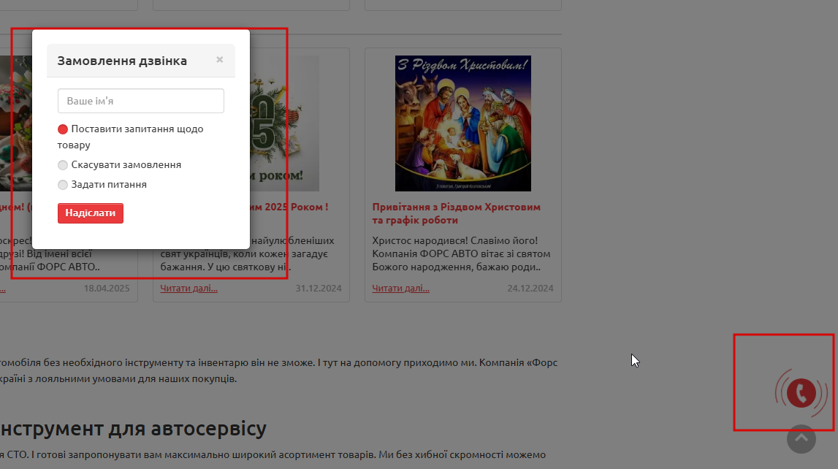Click the date 24.12.2024
The width and height of the screenshot is (838, 469).
click(530, 289)
